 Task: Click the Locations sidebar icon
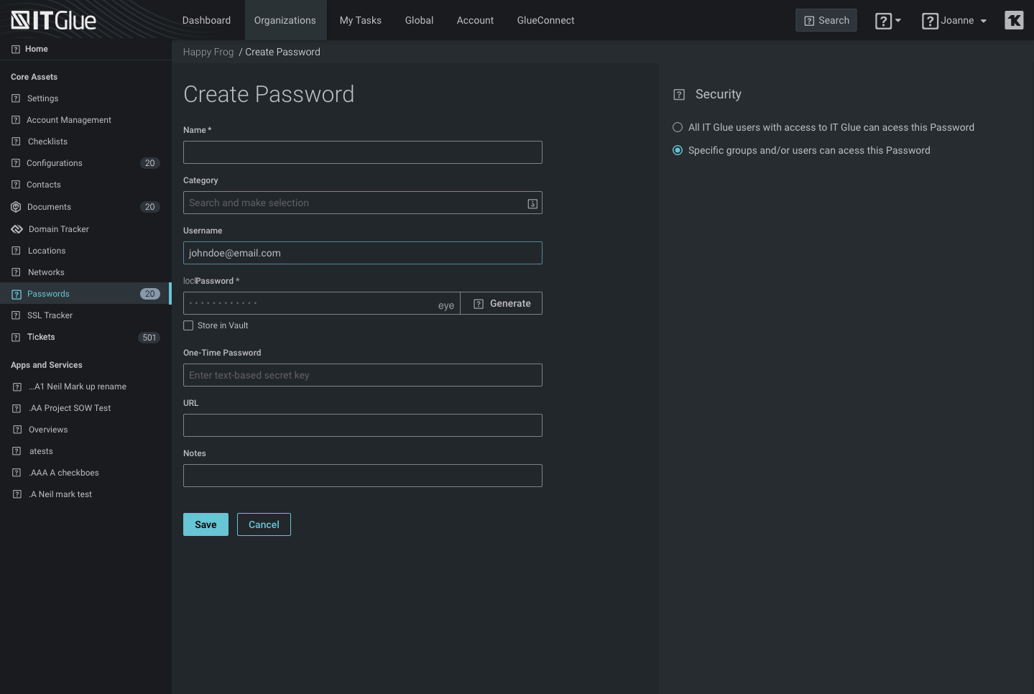pos(16,251)
